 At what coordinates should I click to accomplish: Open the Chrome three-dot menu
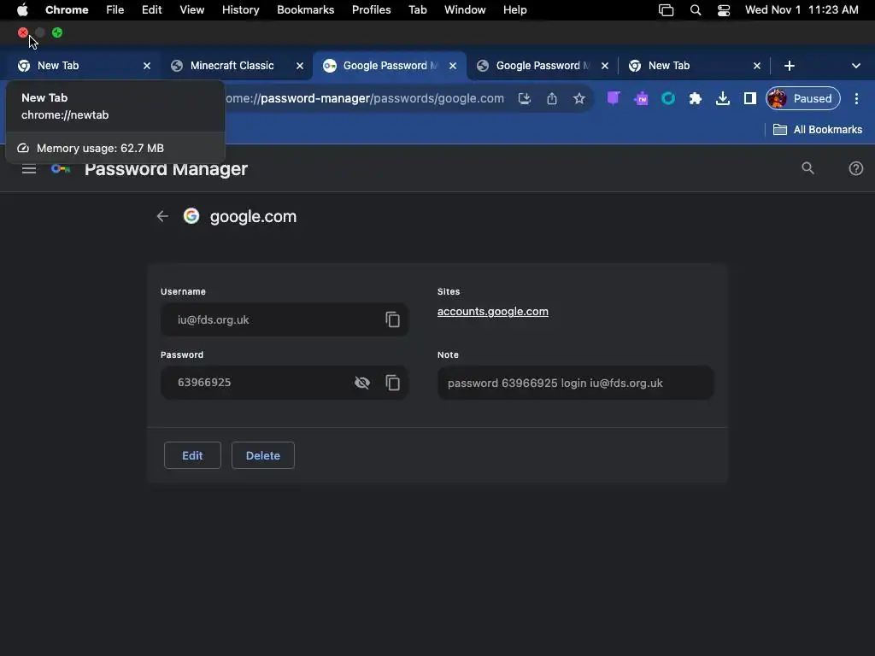856,99
